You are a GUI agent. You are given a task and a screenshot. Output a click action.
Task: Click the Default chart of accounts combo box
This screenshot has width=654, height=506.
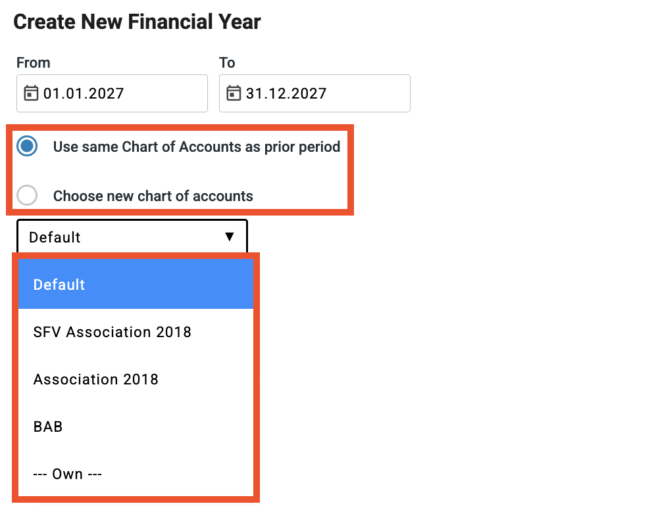tap(125, 237)
